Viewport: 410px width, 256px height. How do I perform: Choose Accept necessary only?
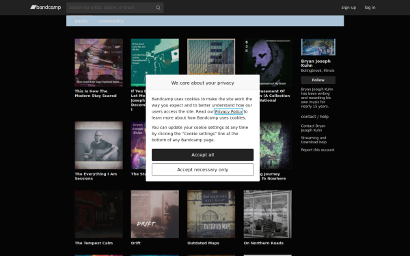tap(203, 169)
